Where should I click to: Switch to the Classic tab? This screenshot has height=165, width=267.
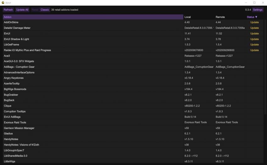[x=45, y=10]
